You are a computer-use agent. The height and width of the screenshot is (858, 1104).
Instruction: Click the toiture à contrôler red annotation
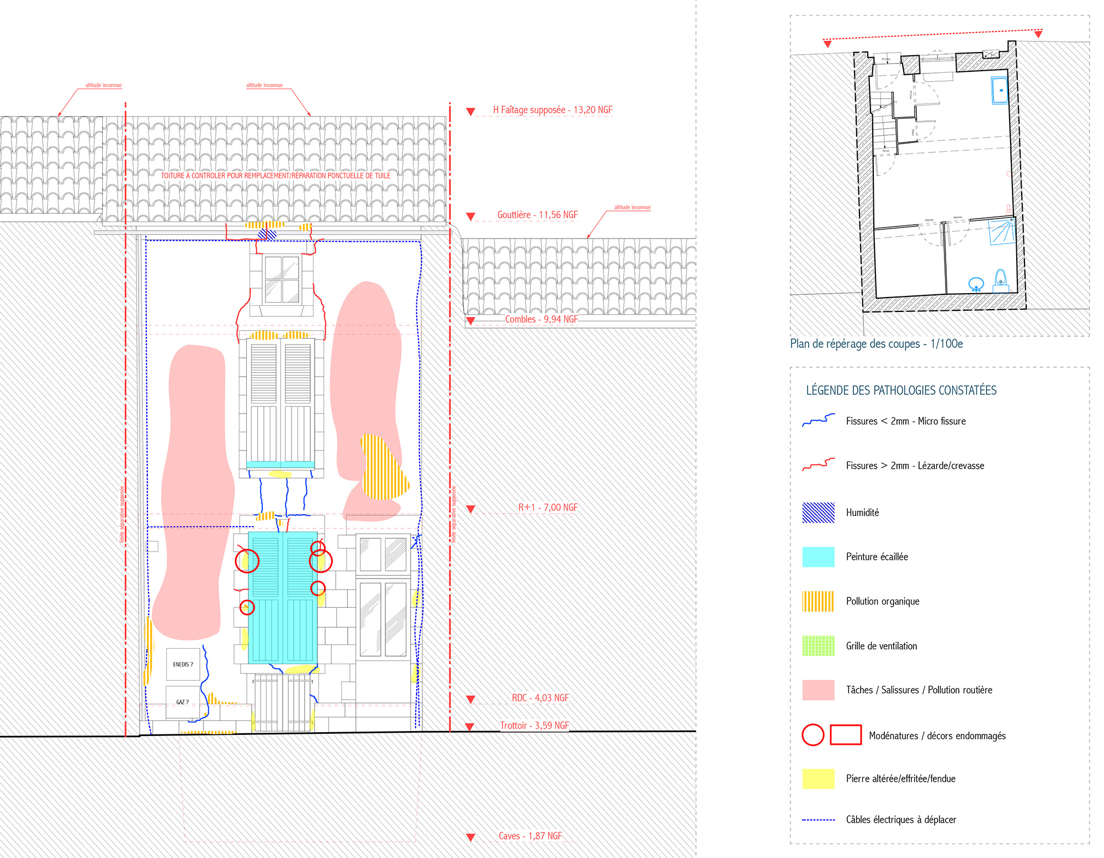point(275,176)
